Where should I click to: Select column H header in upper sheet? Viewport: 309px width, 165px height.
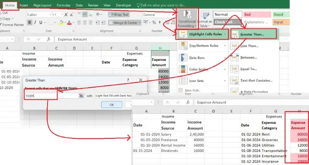pyautogui.click(x=160, y=48)
